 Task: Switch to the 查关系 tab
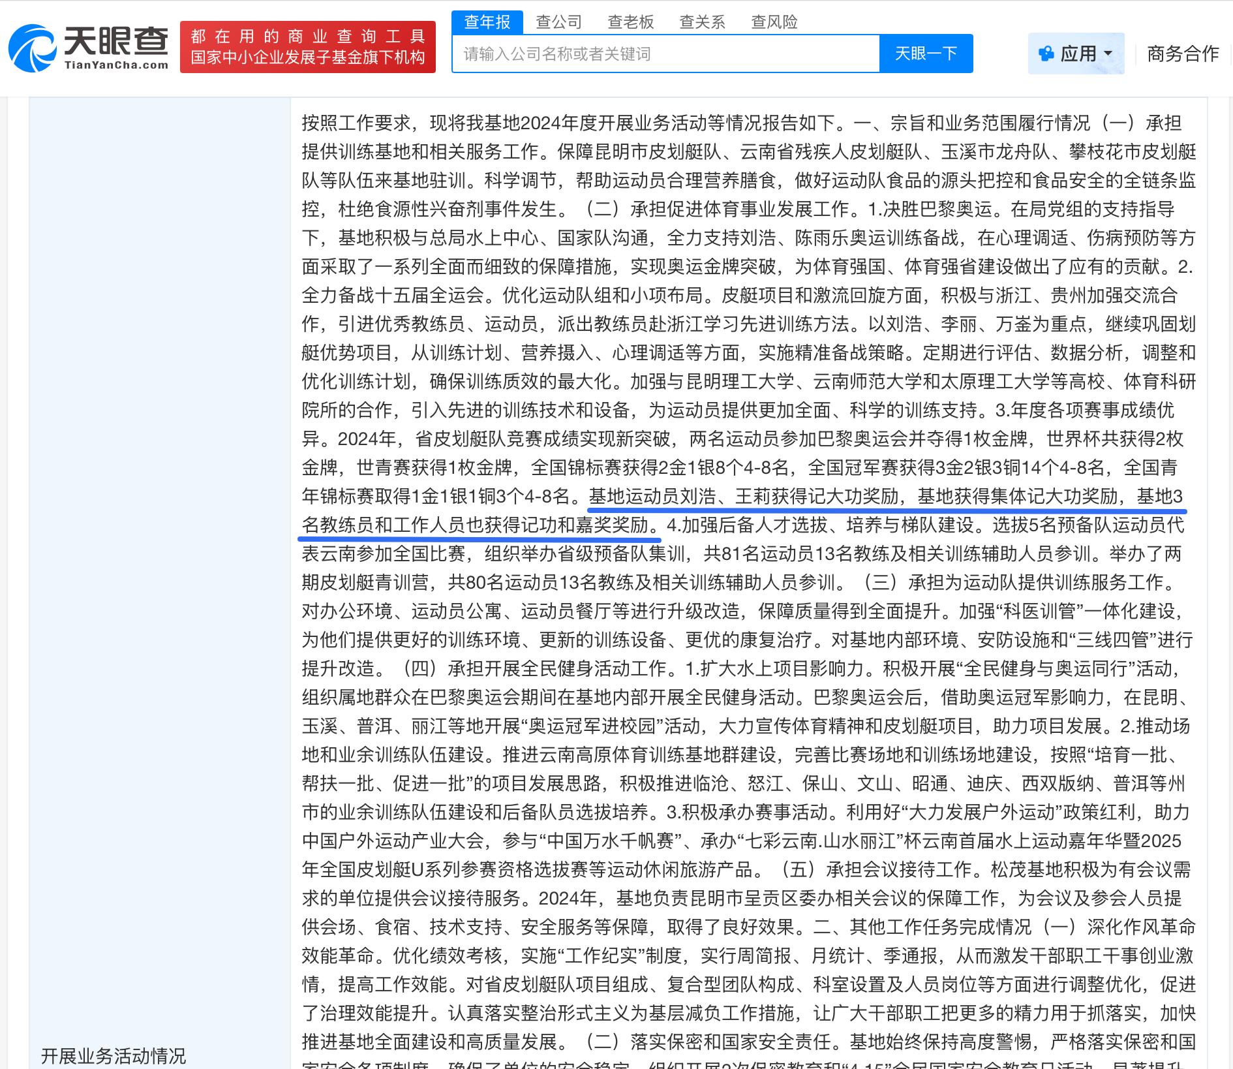coord(702,22)
